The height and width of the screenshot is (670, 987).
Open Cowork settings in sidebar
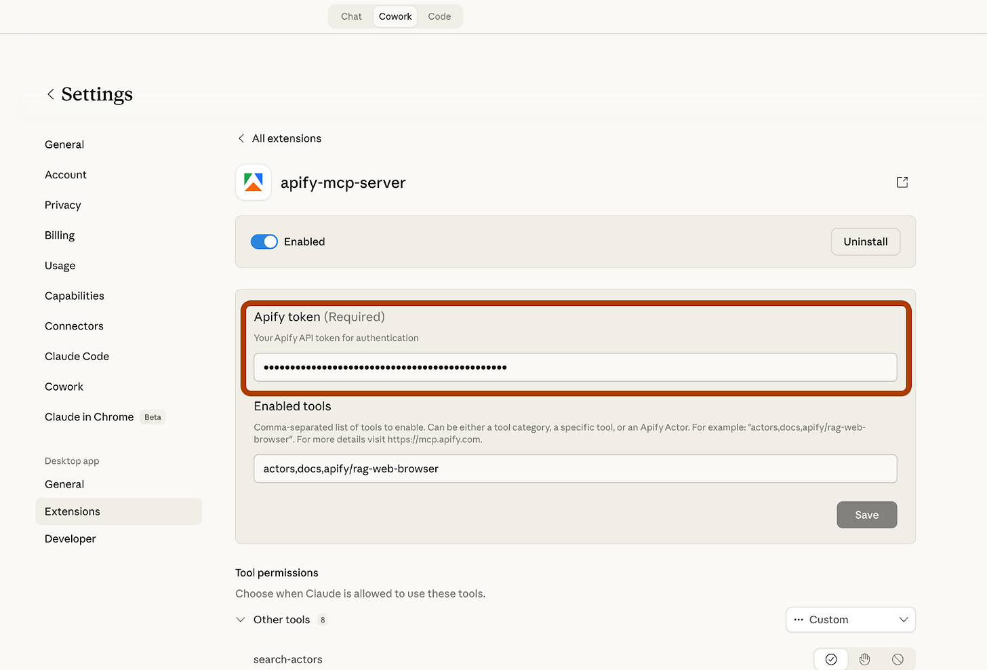(64, 387)
